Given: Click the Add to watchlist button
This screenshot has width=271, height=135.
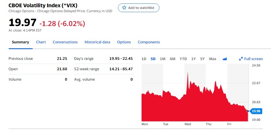Looking at the screenshot, I should 139,8.
